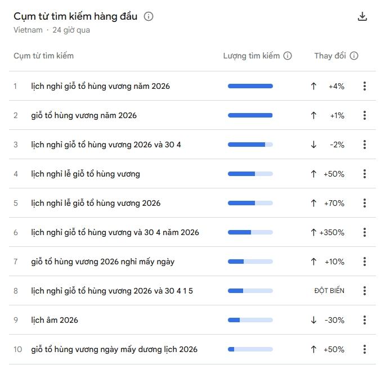Click the +350% change value

(332, 232)
